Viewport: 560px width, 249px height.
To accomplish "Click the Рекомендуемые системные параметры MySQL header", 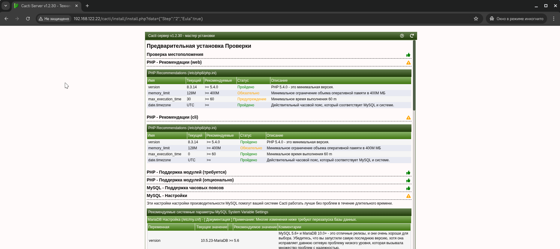I will 279,212.
